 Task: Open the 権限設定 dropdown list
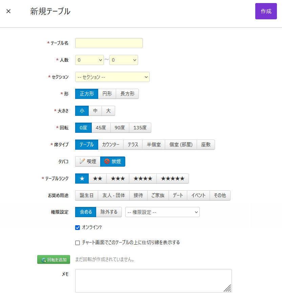(x=162, y=212)
